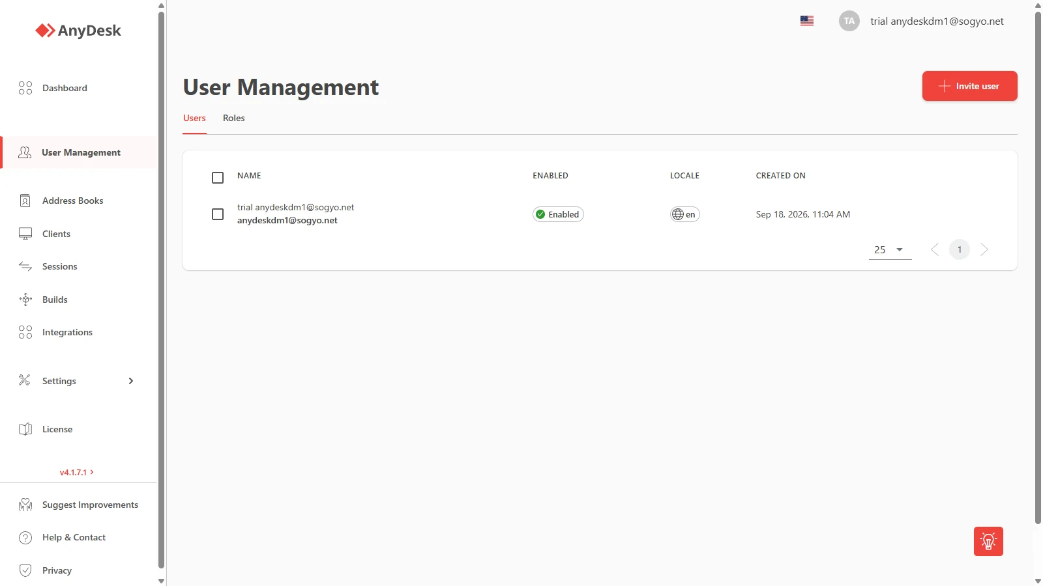Click the License book icon
This screenshot has width=1043, height=586.
tap(25, 429)
